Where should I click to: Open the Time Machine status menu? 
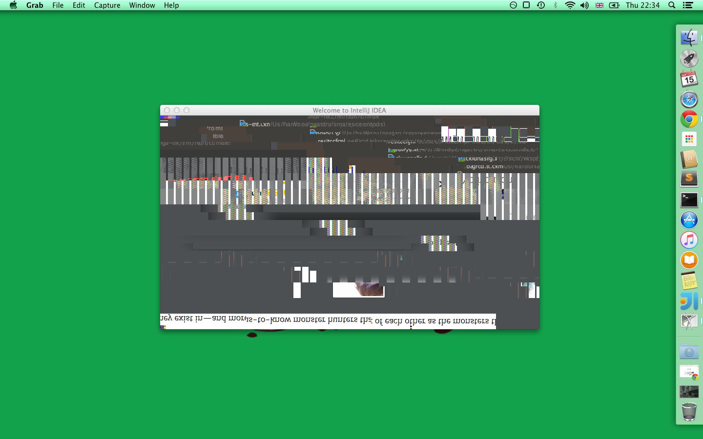coord(541,5)
